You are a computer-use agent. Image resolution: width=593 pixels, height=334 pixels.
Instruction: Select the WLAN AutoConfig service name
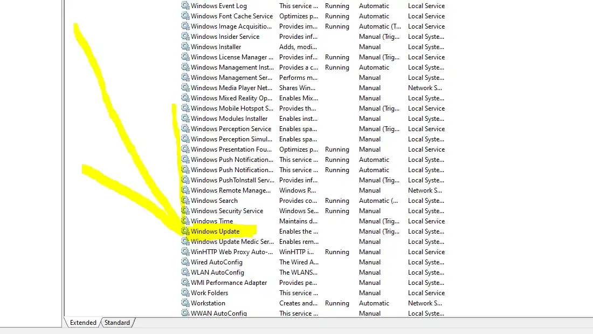(217, 272)
